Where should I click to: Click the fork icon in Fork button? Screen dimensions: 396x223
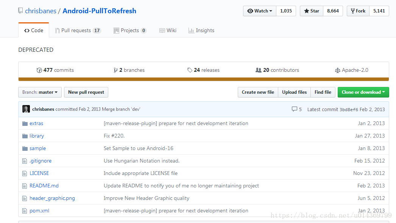pyautogui.click(x=353, y=11)
